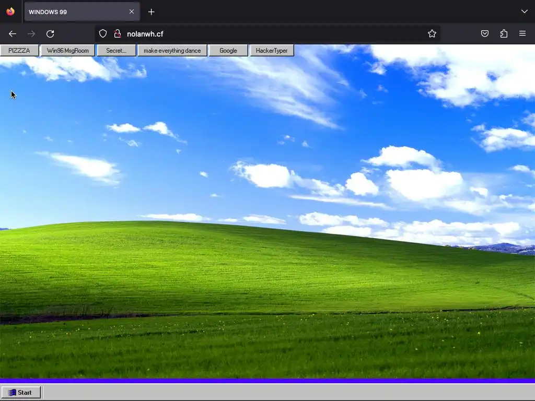Click the PIZZZA button
535x401 pixels.
[x=19, y=51]
